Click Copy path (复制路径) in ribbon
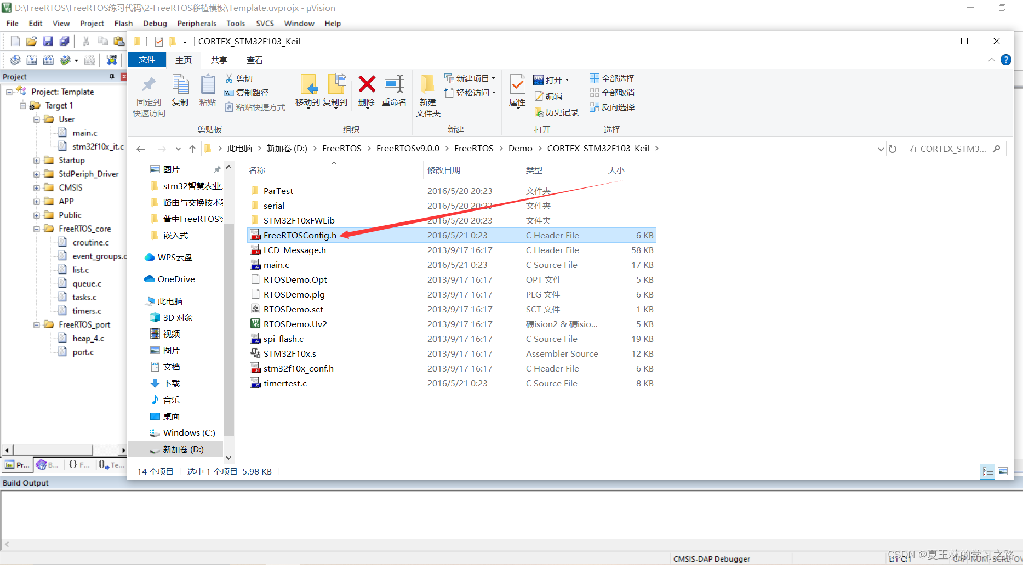1023x565 pixels. (x=247, y=93)
